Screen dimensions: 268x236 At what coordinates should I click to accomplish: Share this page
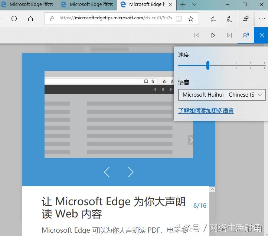[245, 19]
